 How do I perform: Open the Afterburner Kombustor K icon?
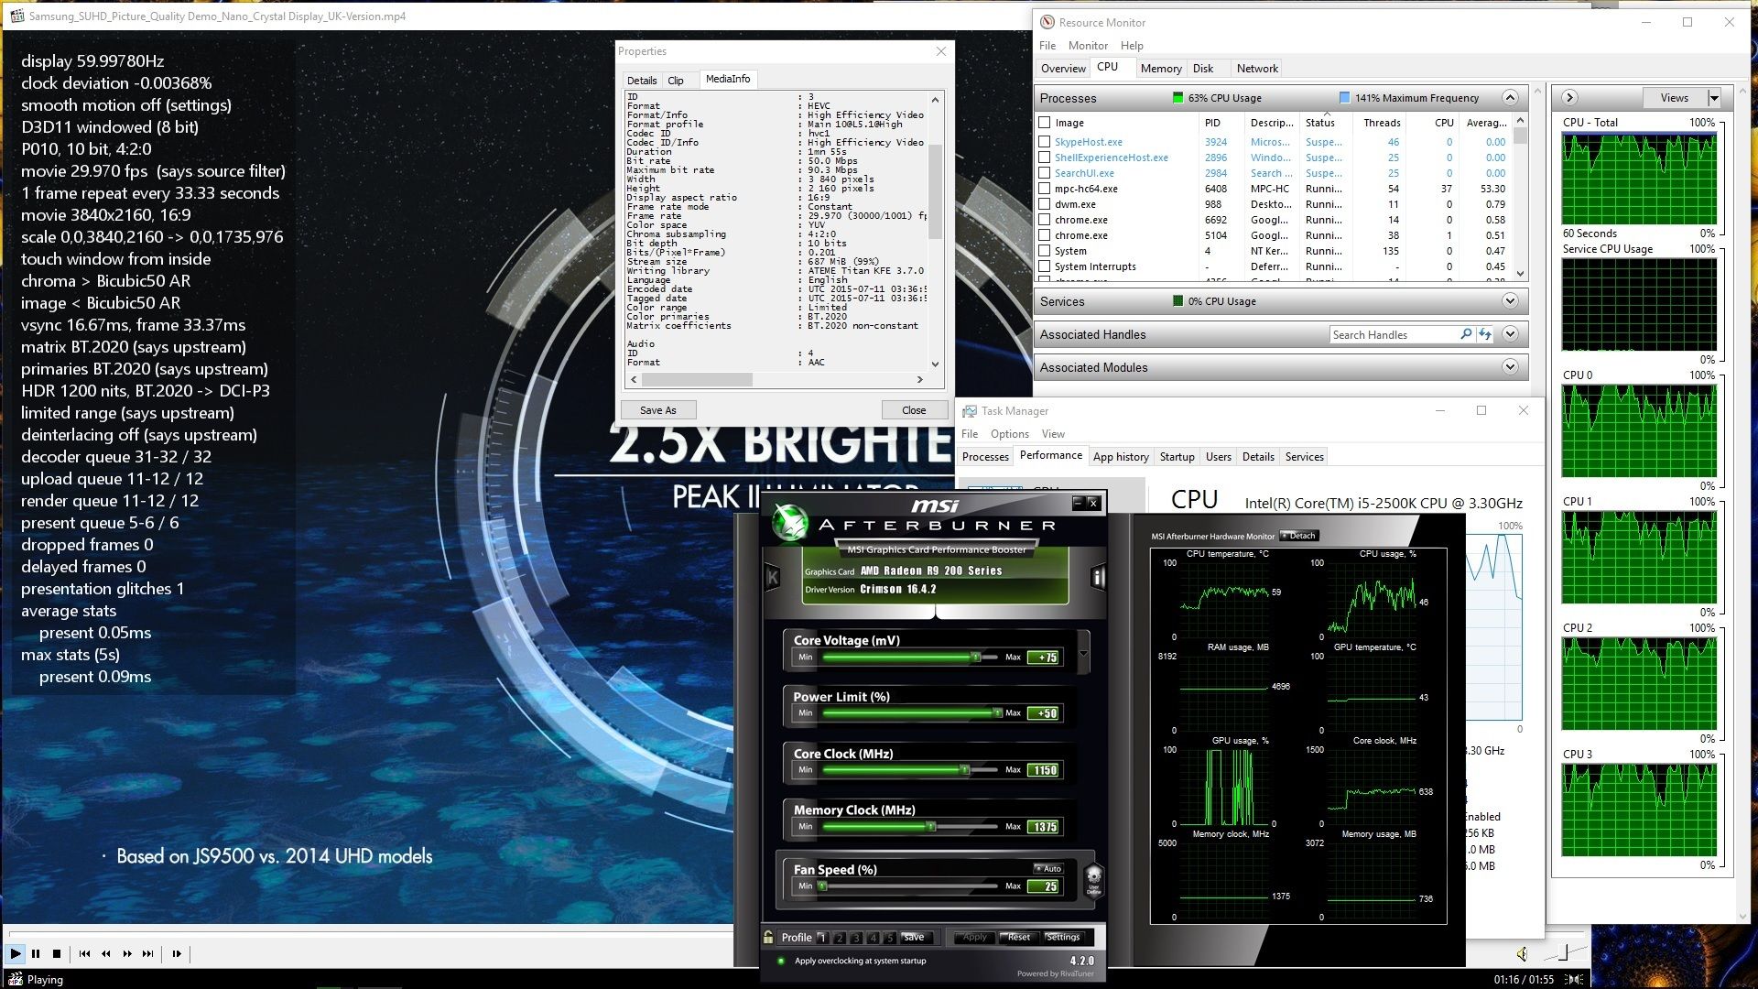(772, 577)
